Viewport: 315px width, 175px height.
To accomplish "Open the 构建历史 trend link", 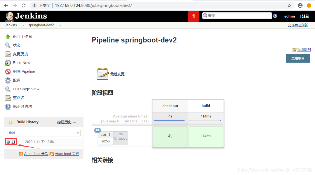I will click(64, 122).
